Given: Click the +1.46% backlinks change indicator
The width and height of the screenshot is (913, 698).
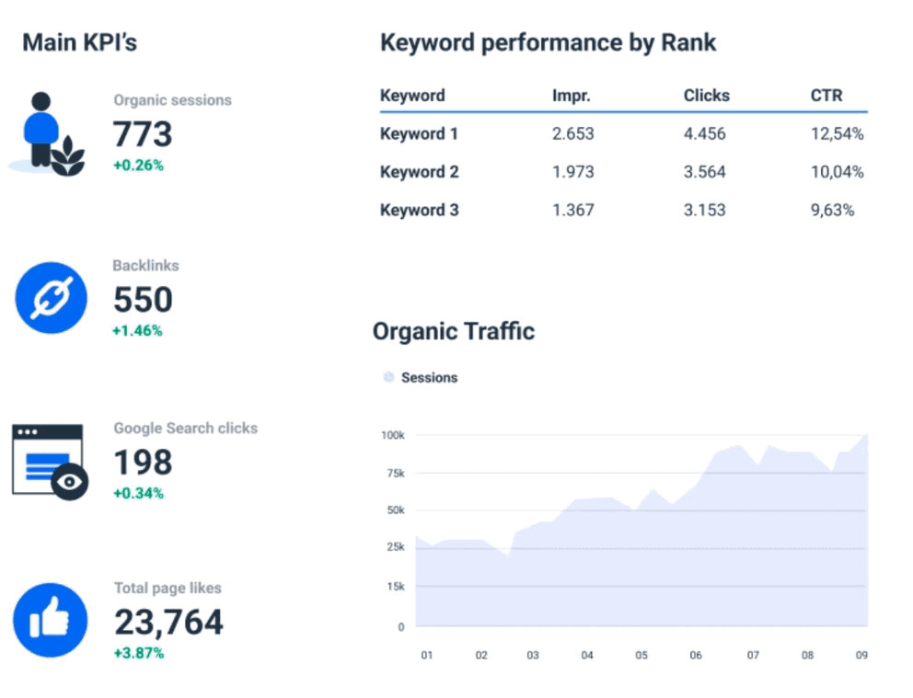Looking at the screenshot, I should coord(137,330).
